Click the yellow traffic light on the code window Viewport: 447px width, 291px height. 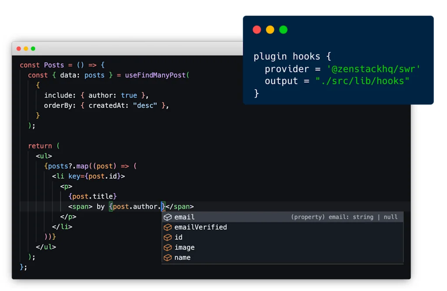tap(26, 48)
